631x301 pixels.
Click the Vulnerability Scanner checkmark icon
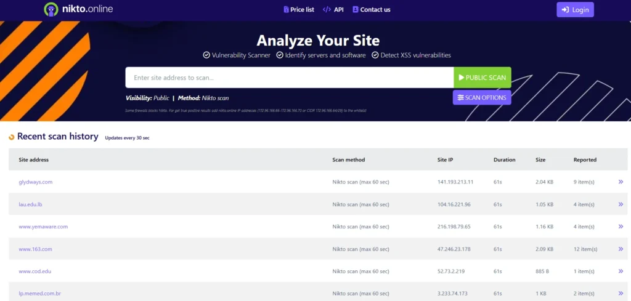(x=206, y=55)
